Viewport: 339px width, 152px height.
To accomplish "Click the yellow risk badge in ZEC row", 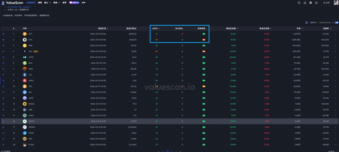I will click(x=204, y=86).
